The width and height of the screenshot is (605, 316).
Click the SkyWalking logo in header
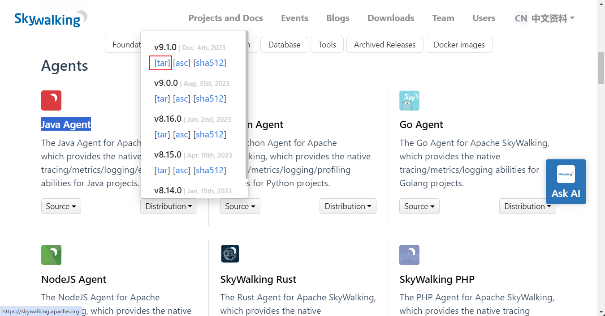50,18
